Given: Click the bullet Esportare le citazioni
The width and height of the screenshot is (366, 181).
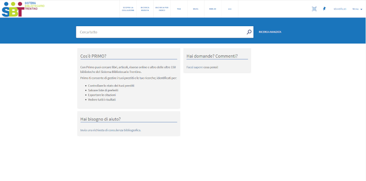Looking at the screenshot, I should click(102, 95).
